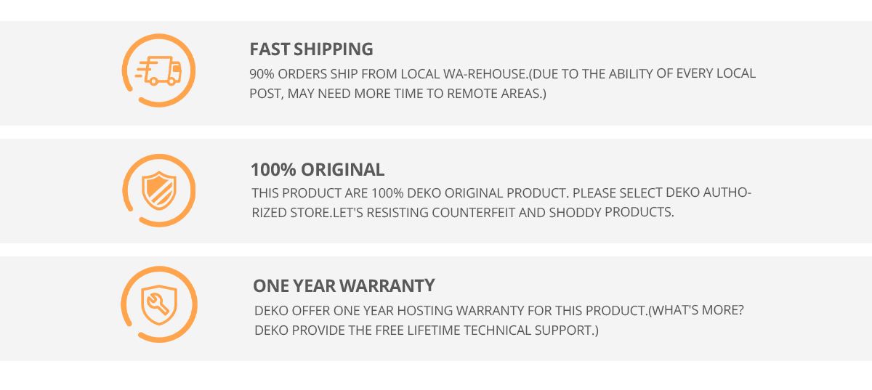Screen dimensions: 872x390
Task: Click the line starting POST, MAY NEED MORE TIME
Action: 397,94
